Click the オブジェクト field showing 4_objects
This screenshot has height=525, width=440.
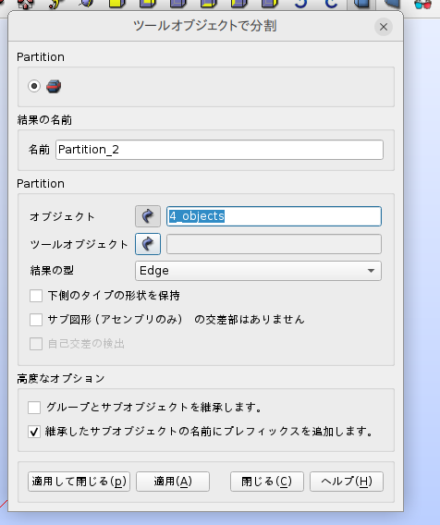[274, 216]
